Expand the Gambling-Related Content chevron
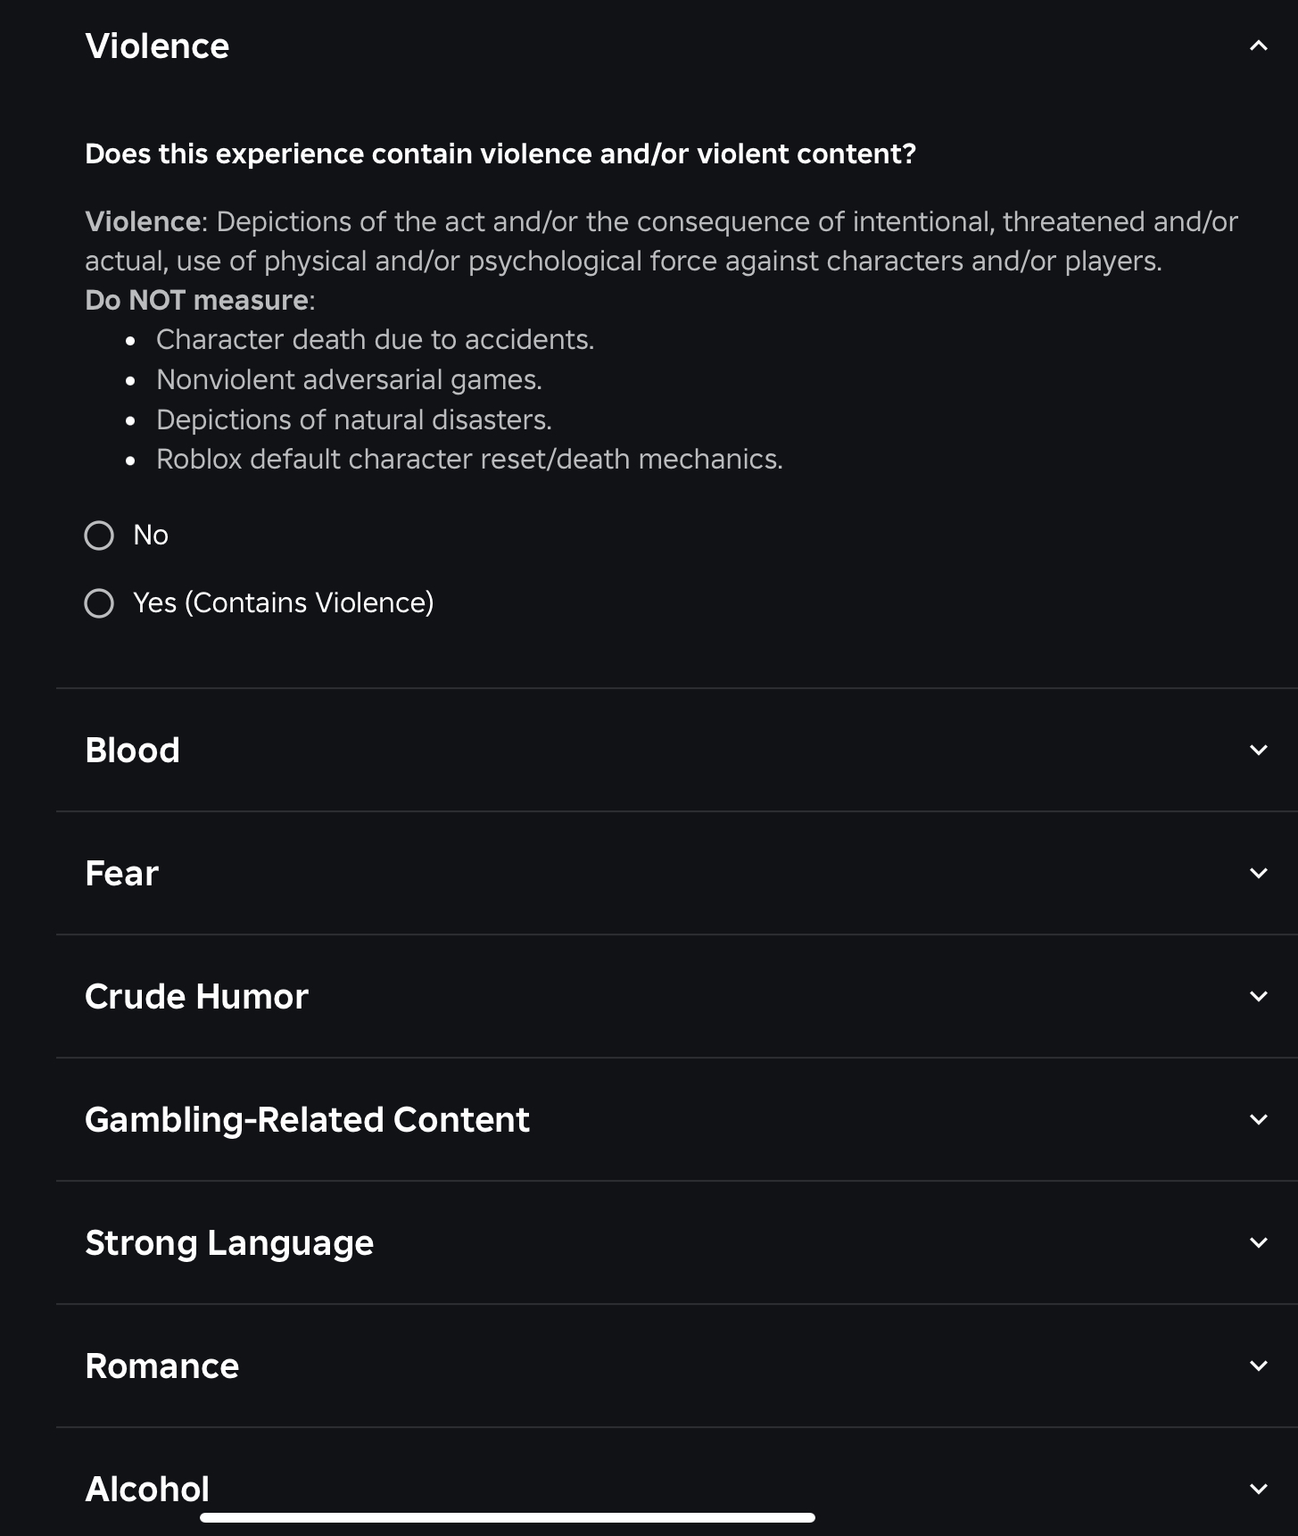This screenshot has width=1298, height=1536. [x=1258, y=1119]
